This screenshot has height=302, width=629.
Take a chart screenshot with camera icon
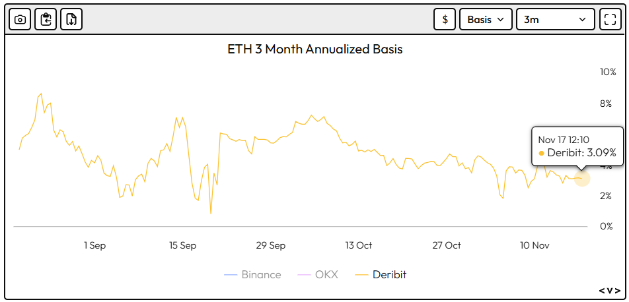point(20,19)
